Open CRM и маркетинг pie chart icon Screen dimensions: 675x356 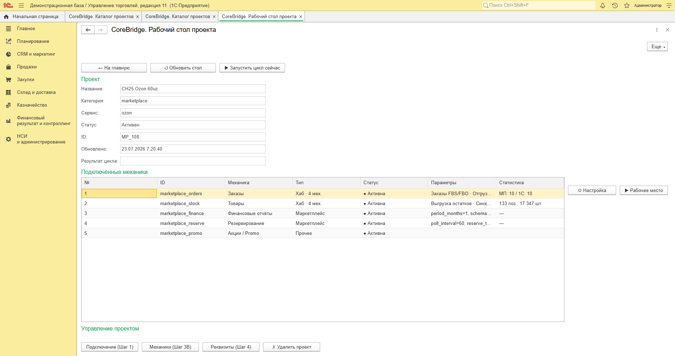pyautogui.click(x=9, y=54)
